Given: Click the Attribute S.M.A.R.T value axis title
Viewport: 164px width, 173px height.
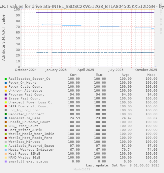Looking at the screenshot, I should click(x=3, y=38).
